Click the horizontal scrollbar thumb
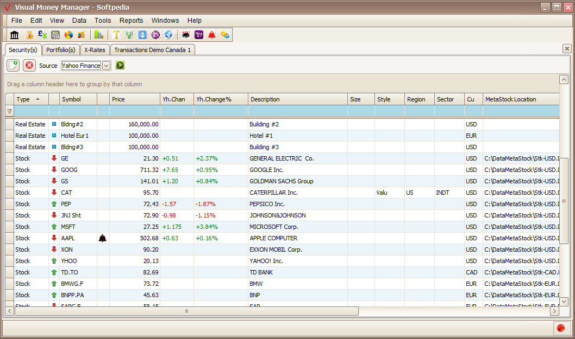The height and width of the screenshot is (339, 575). coord(186,311)
